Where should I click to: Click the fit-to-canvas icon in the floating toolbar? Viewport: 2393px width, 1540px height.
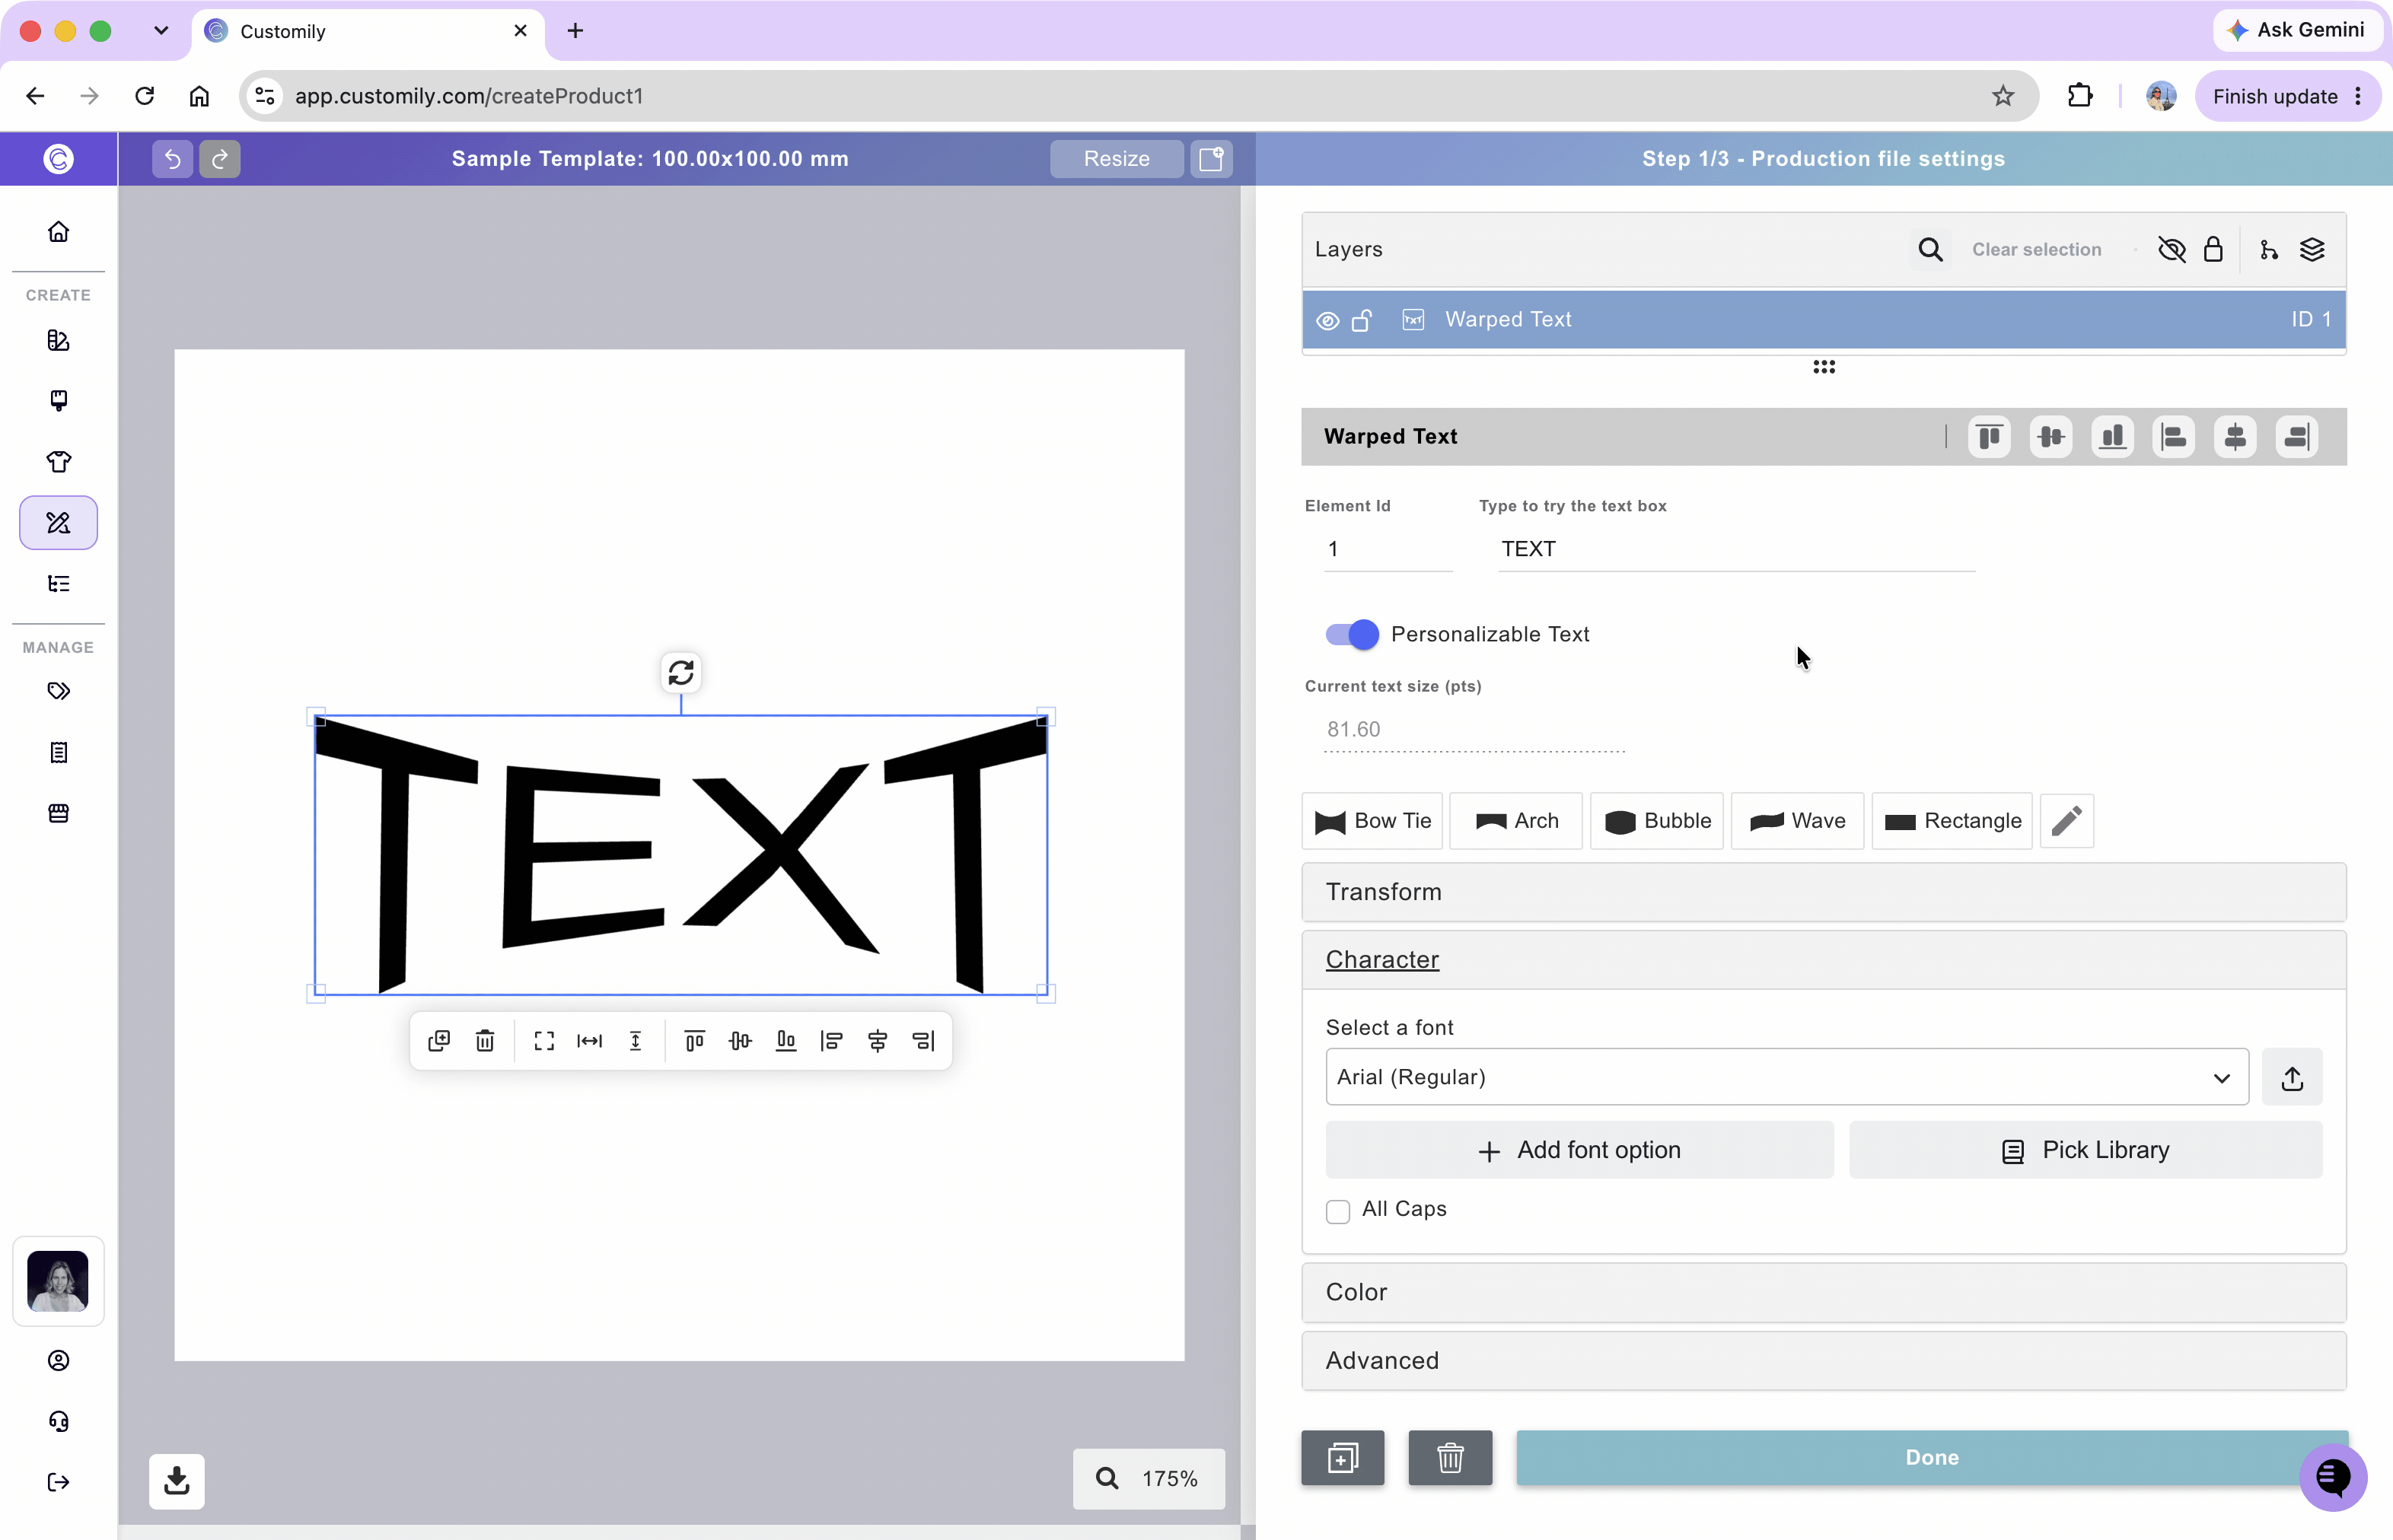click(544, 1041)
